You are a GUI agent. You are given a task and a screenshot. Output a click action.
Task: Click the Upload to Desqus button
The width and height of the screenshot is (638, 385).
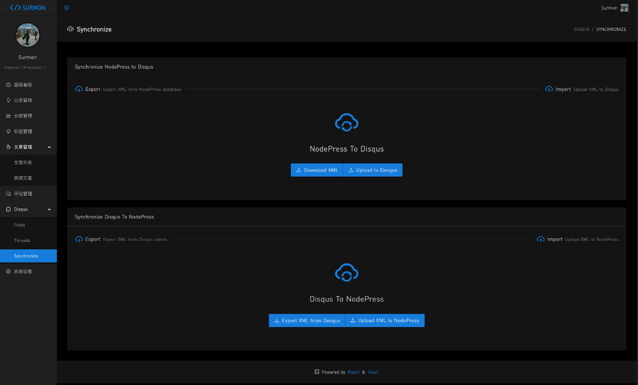373,170
